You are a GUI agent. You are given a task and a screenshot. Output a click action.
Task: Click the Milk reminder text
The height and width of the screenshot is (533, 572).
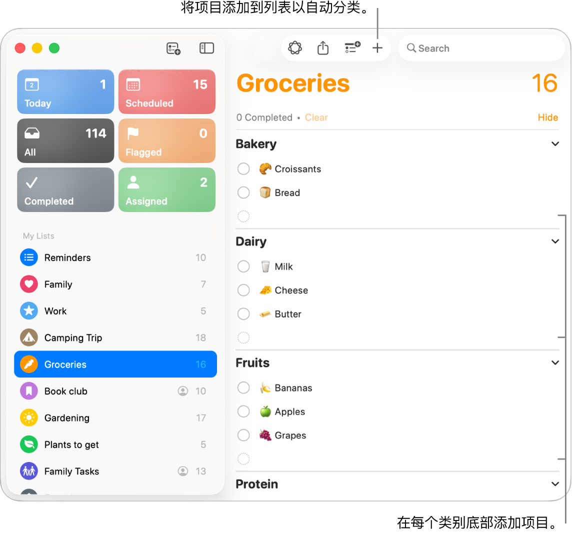point(283,267)
